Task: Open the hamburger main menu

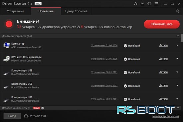Action: point(156,4)
